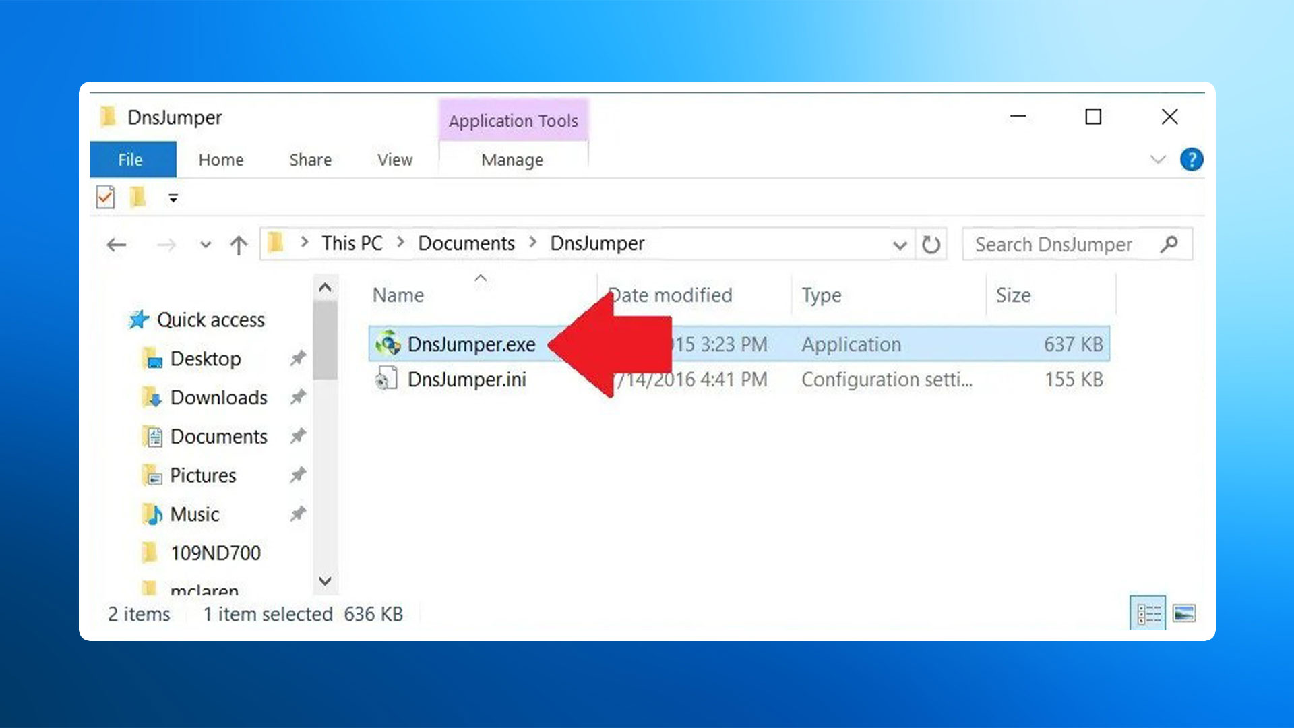Expand the address bar path dropdown
The image size is (1294, 728).
tap(900, 245)
